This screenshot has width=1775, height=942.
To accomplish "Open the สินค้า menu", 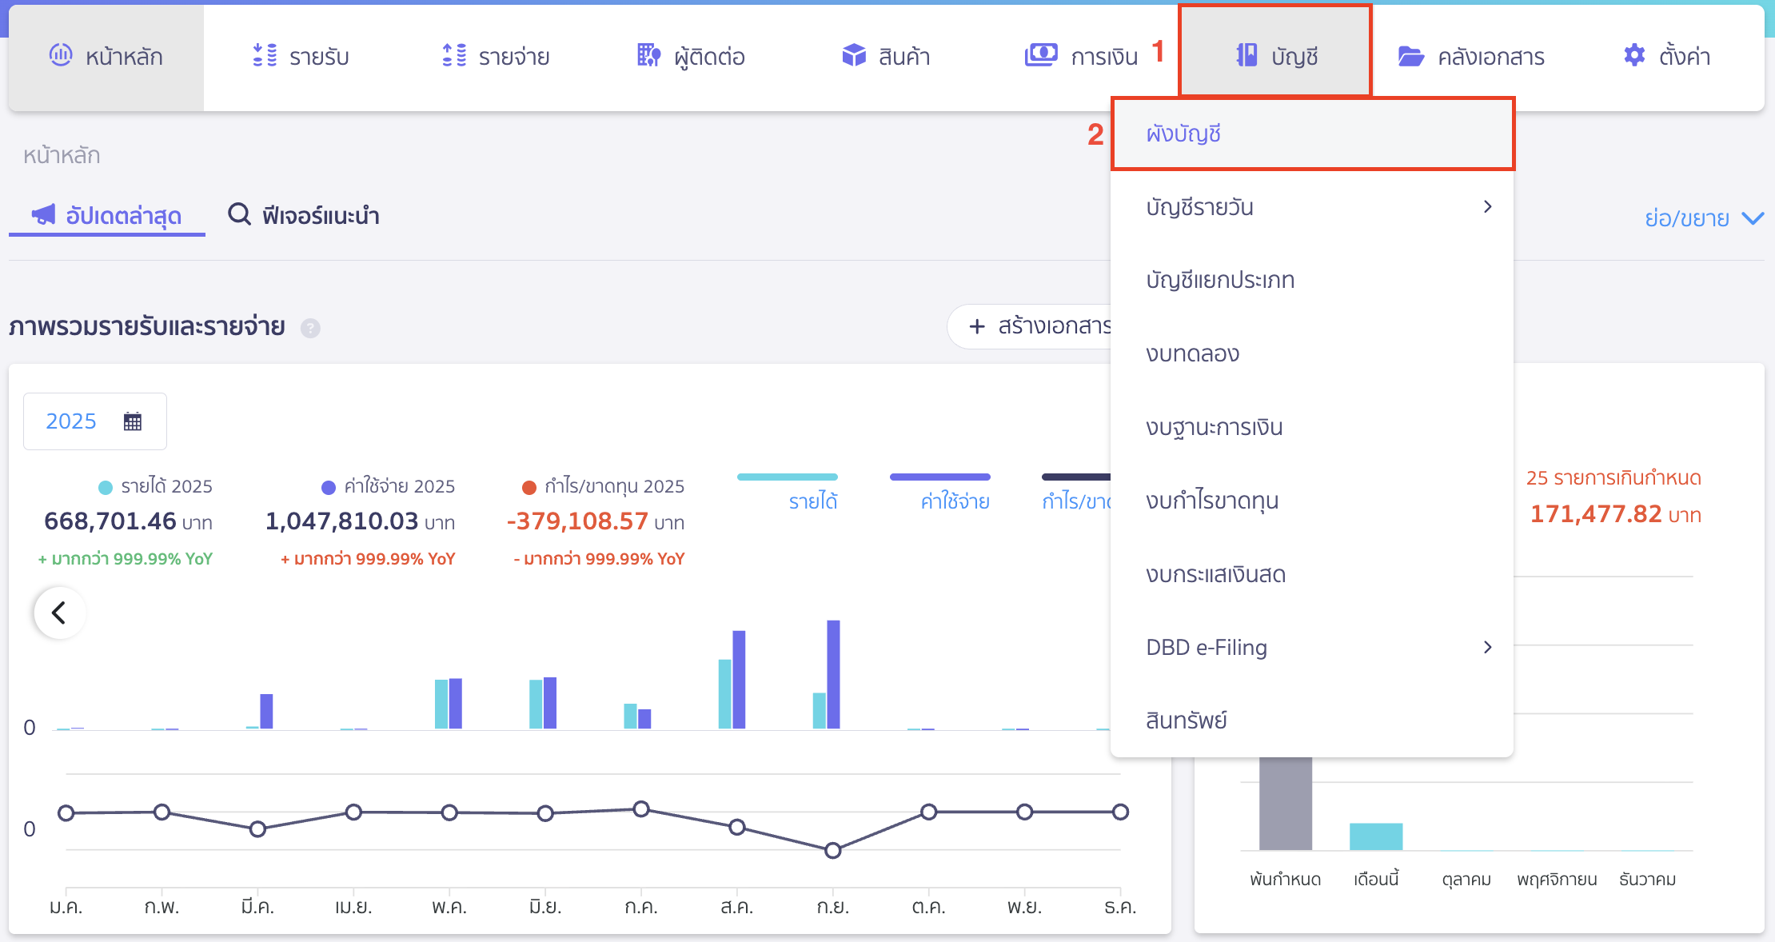I will tap(886, 57).
